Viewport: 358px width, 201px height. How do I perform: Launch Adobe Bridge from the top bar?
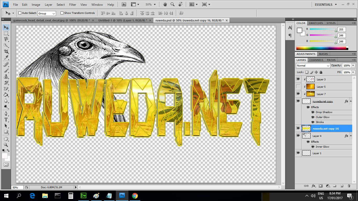[124, 4]
